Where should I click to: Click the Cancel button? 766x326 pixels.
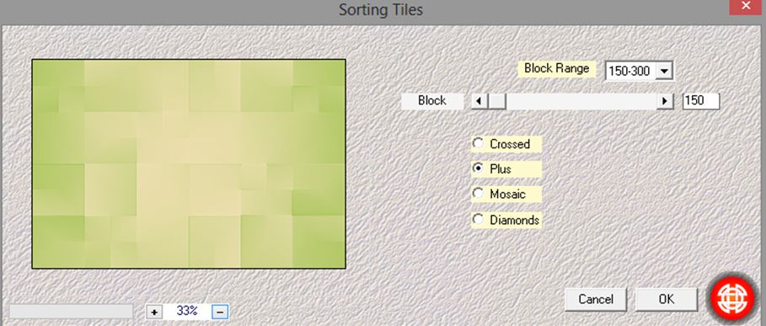tap(596, 299)
